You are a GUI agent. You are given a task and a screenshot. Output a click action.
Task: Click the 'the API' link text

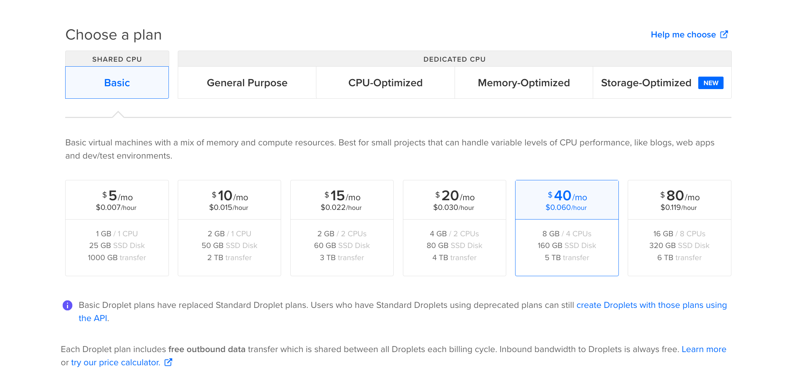93,318
